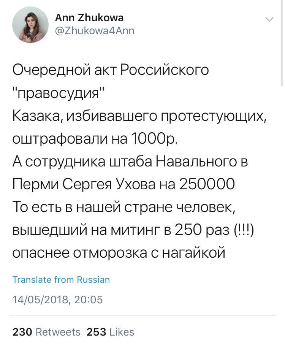Viewport: 285px width, 347px height.
Task: Click the scrollbar thumb at the right edge
Action: pos(282,43)
